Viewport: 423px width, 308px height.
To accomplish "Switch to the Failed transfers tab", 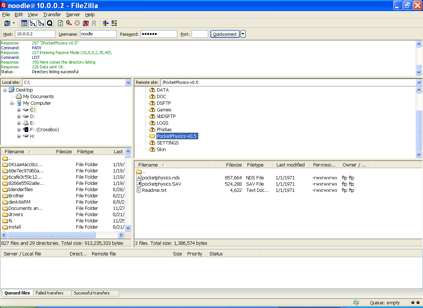I will tap(52, 293).
